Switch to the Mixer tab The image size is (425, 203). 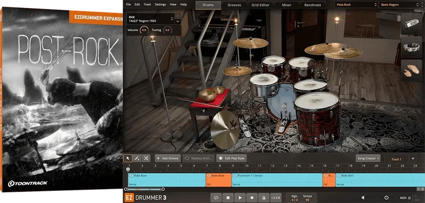click(x=286, y=5)
